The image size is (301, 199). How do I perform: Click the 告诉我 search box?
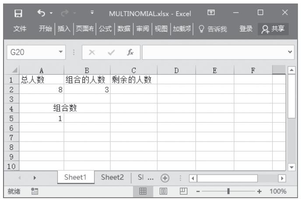coord(213,29)
